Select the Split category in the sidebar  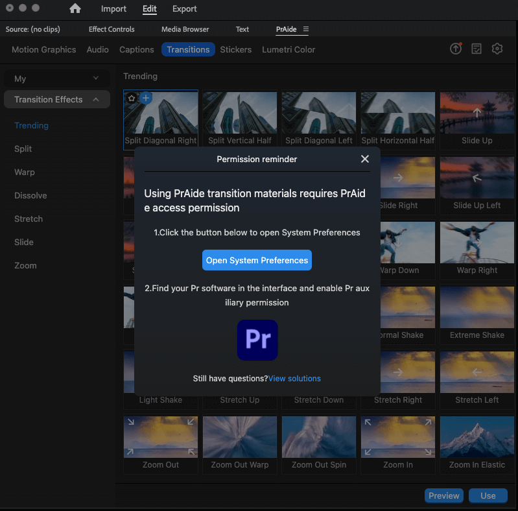point(23,149)
